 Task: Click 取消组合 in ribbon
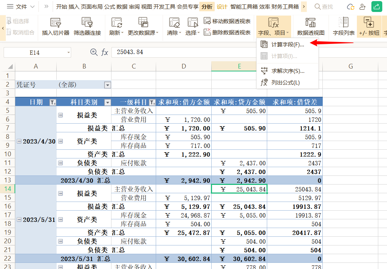[x=20, y=32]
